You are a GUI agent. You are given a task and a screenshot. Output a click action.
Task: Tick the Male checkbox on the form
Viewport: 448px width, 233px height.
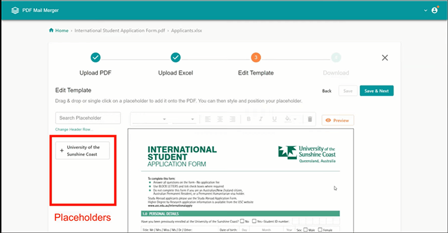tap(305, 230)
